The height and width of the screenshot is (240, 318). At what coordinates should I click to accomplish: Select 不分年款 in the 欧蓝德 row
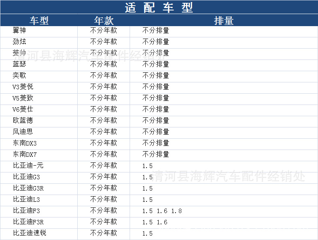click(103, 121)
